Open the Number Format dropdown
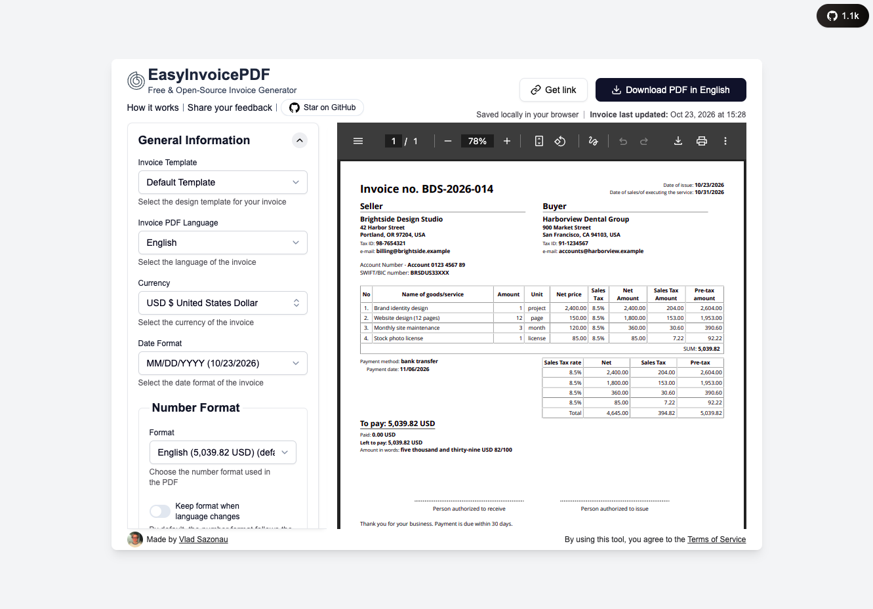 tap(223, 452)
